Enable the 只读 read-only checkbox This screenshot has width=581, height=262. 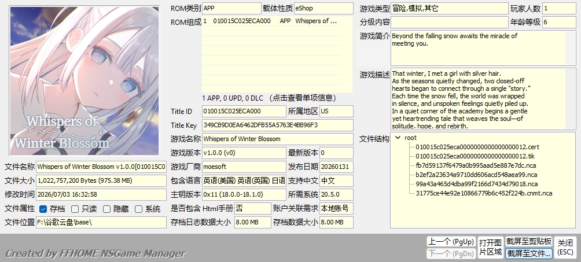coord(75,209)
